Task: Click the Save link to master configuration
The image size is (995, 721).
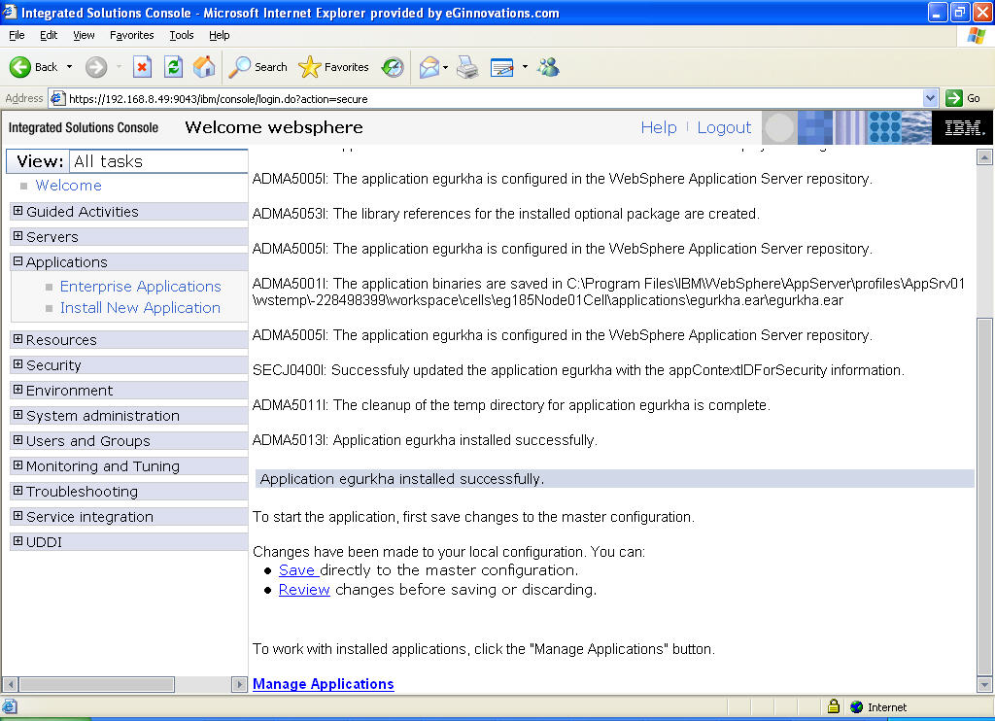Action: (297, 570)
